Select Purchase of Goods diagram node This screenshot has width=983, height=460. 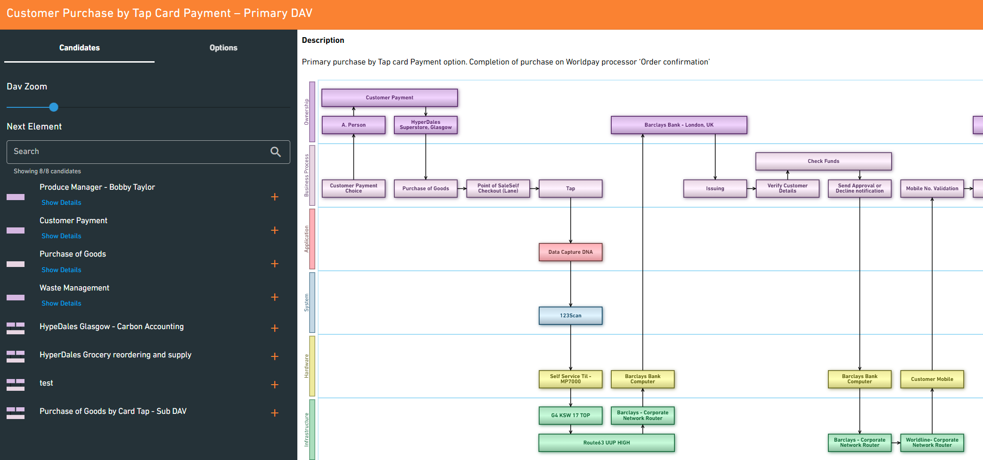[426, 188]
